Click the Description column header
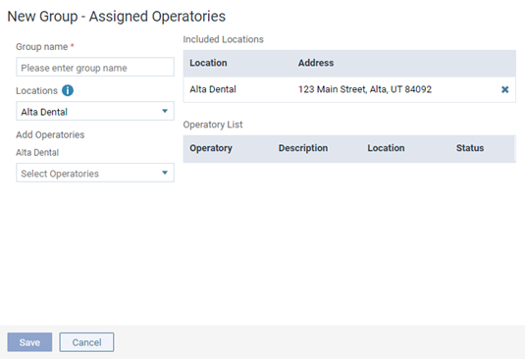Screen dimensions: 525x359 coord(303,148)
